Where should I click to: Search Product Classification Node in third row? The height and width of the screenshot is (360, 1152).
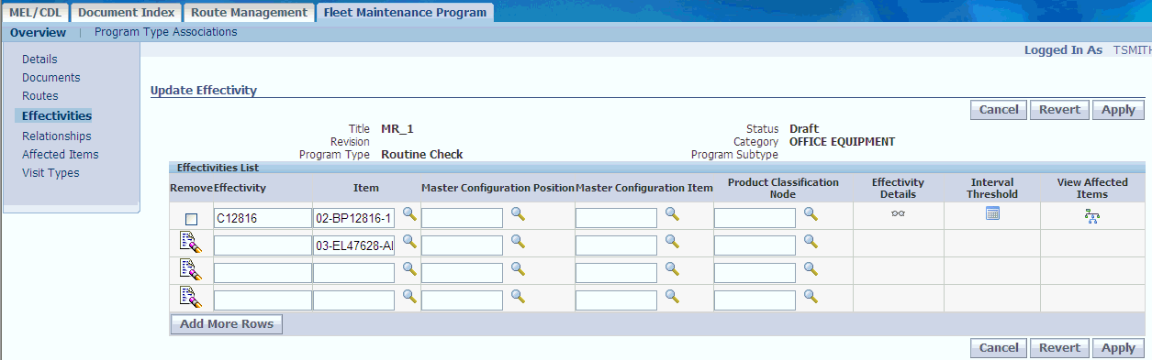point(811,269)
